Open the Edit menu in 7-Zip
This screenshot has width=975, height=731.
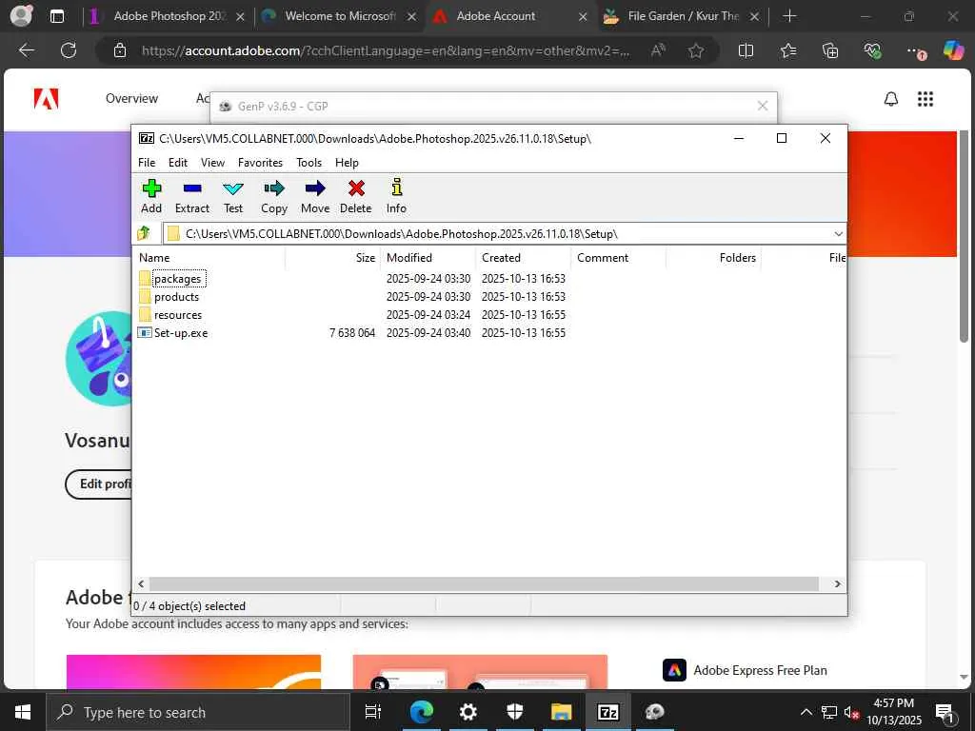178,162
